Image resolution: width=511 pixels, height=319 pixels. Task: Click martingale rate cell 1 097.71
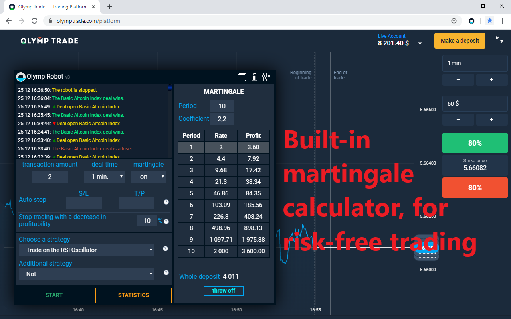click(x=221, y=240)
